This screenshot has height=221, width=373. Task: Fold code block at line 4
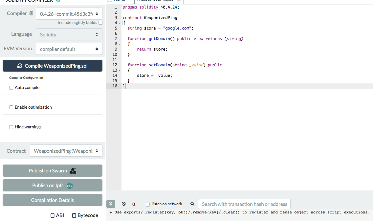119,23
